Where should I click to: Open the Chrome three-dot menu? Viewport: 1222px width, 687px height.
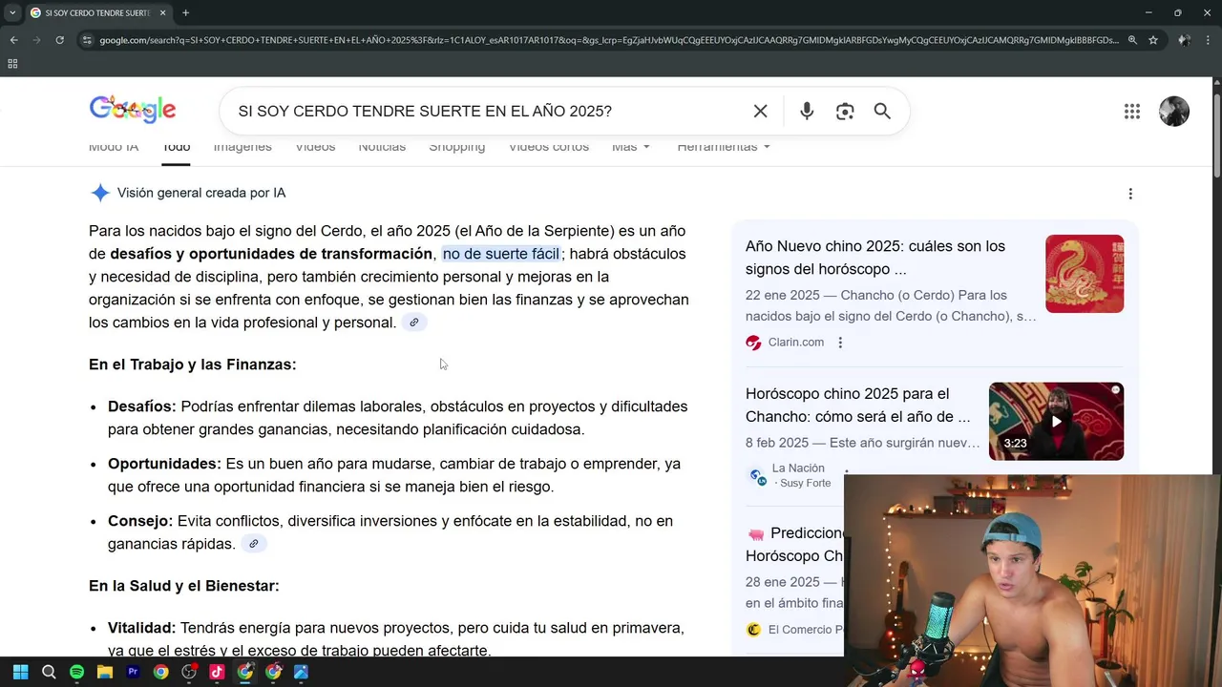pos(1210,40)
